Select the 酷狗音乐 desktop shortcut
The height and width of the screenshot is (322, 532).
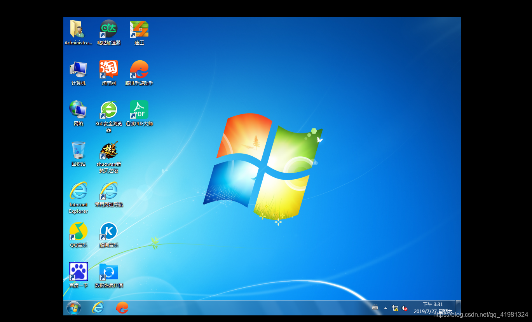coord(109,235)
